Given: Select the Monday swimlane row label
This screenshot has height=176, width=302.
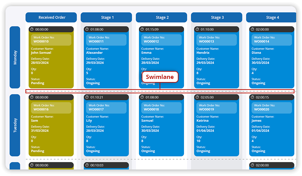Looking at the screenshot, I should point(15,57).
